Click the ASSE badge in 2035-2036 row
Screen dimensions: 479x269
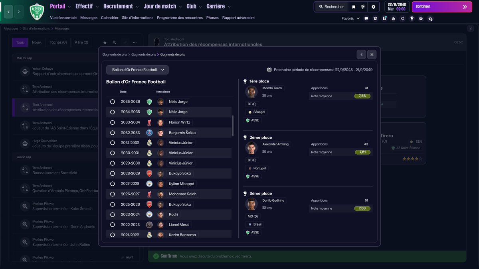(x=149, y=102)
